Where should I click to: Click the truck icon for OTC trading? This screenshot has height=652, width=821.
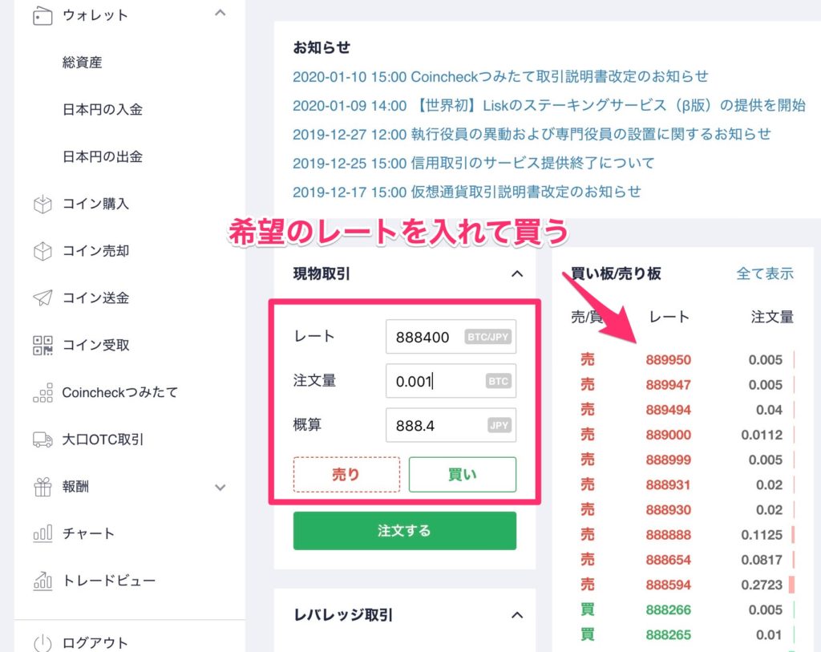pyautogui.click(x=42, y=439)
